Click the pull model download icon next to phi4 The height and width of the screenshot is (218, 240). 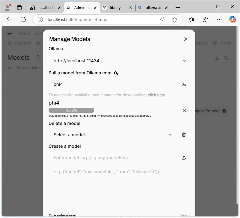coord(184,84)
